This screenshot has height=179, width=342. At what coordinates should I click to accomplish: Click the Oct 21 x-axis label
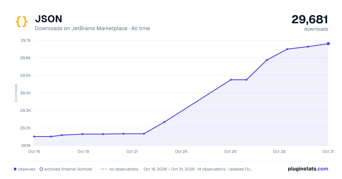click(x=132, y=151)
